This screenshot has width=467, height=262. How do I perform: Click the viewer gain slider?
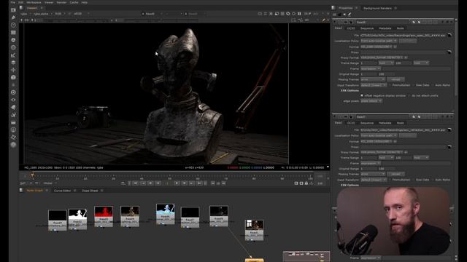(76, 20)
